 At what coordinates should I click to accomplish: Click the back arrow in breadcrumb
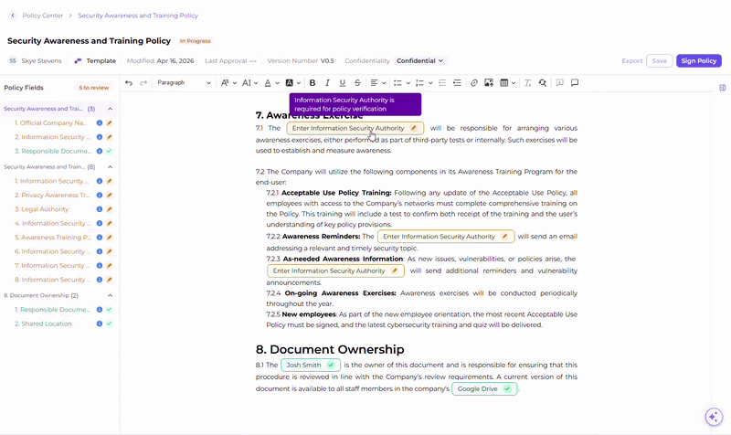13,16
